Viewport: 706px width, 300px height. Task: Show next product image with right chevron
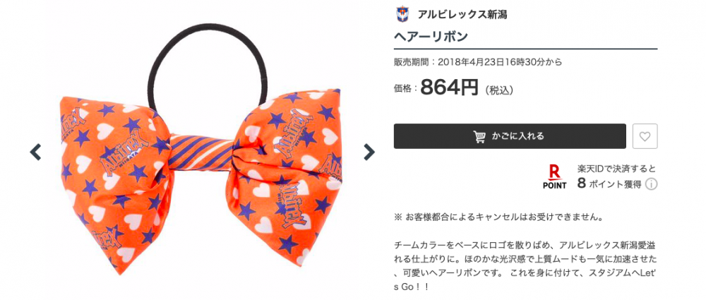(x=369, y=152)
